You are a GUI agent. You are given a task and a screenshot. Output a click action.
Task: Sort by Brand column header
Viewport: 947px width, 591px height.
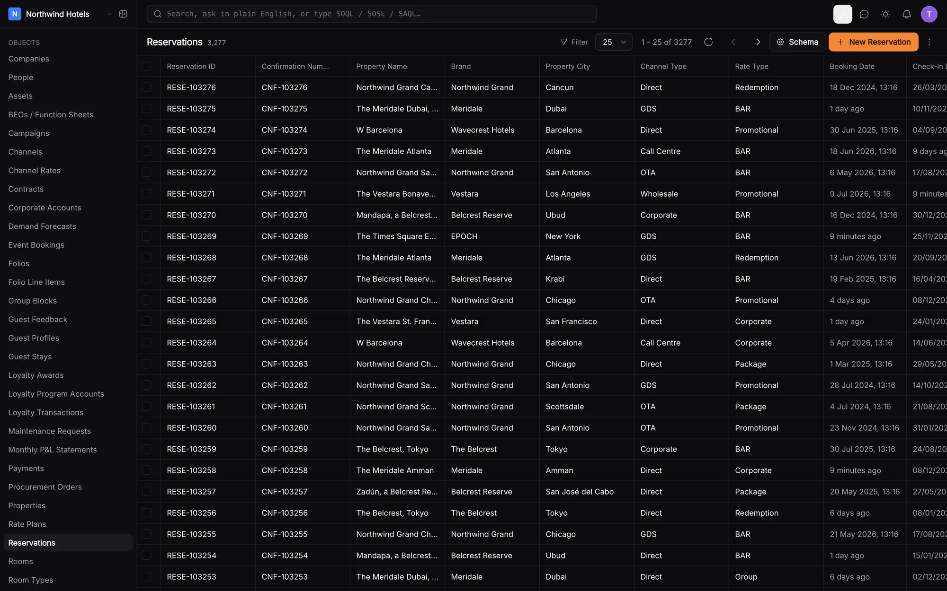point(461,66)
